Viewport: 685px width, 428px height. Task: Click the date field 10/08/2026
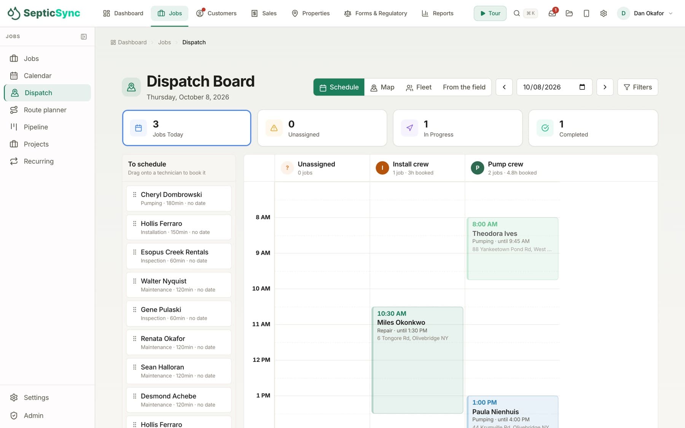(554, 87)
